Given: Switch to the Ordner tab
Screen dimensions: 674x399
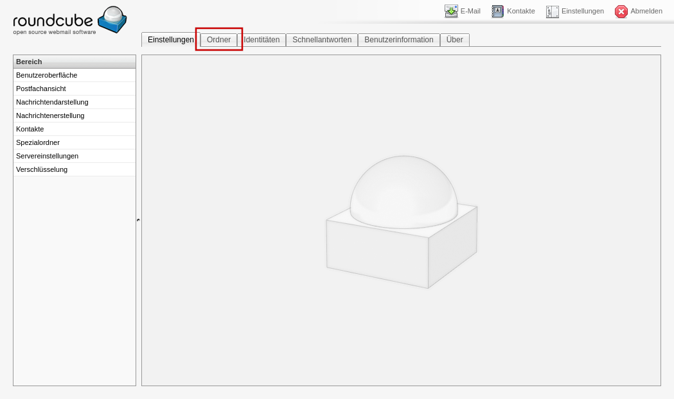Looking at the screenshot, I should 218,40.
